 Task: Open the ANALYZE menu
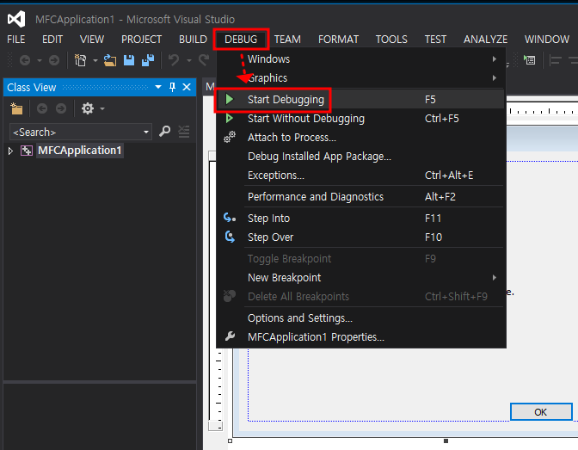(x=485, y=39)
